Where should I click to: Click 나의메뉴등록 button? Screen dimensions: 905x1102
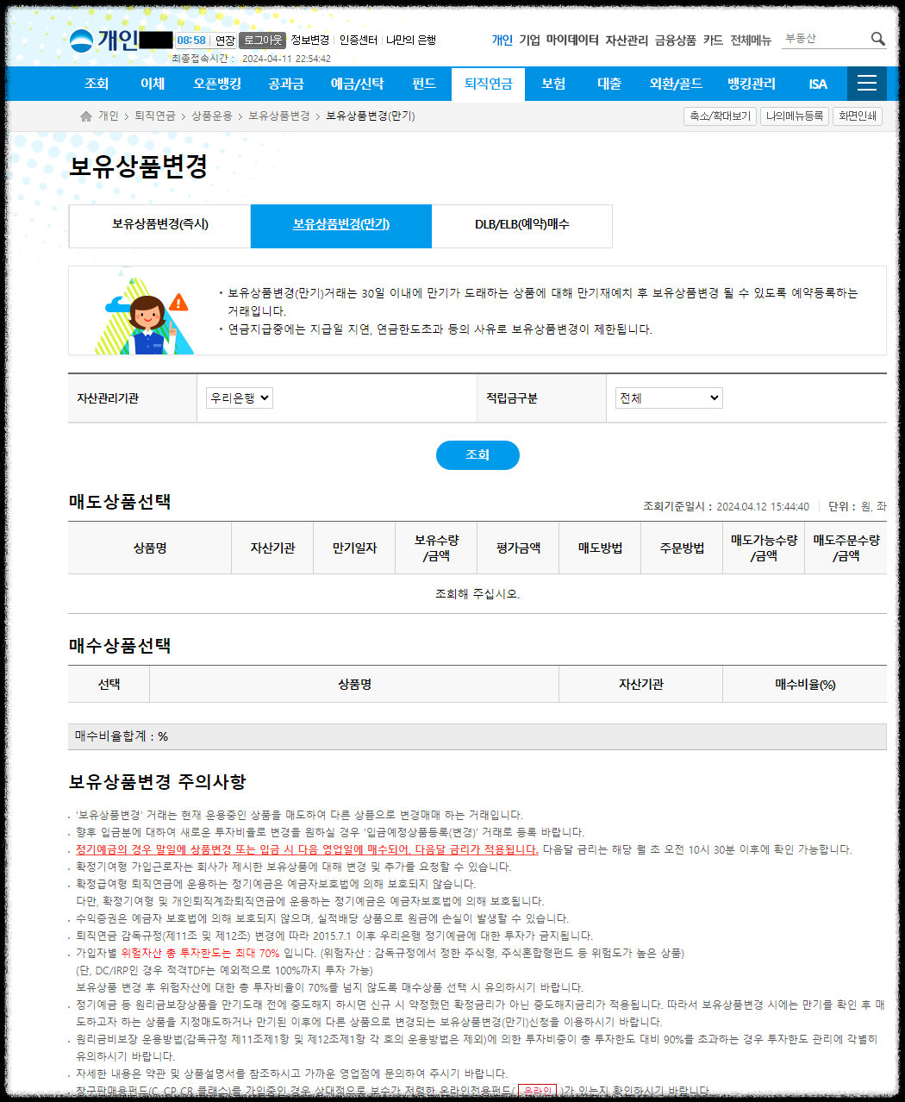795,116
